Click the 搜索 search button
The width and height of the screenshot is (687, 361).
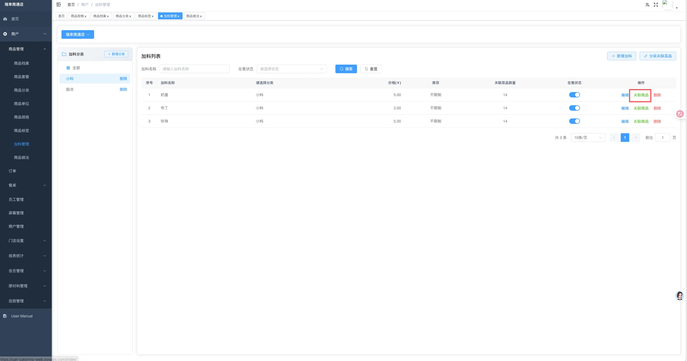point(346,69)
